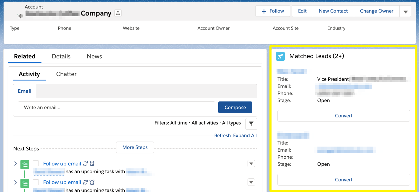The image size is (419, 192).
Task: Open actions menu for second Follow up email
Action: click(x=251, y=183)
